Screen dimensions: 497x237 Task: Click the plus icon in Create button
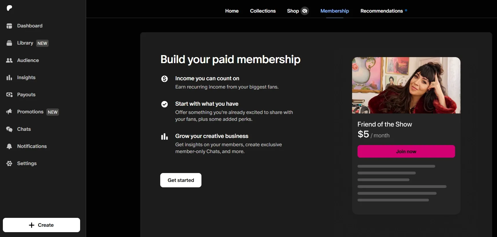[32, 225]
